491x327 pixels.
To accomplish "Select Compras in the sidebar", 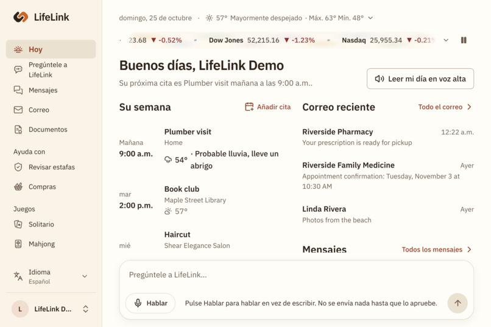I will tap(51, 187).
